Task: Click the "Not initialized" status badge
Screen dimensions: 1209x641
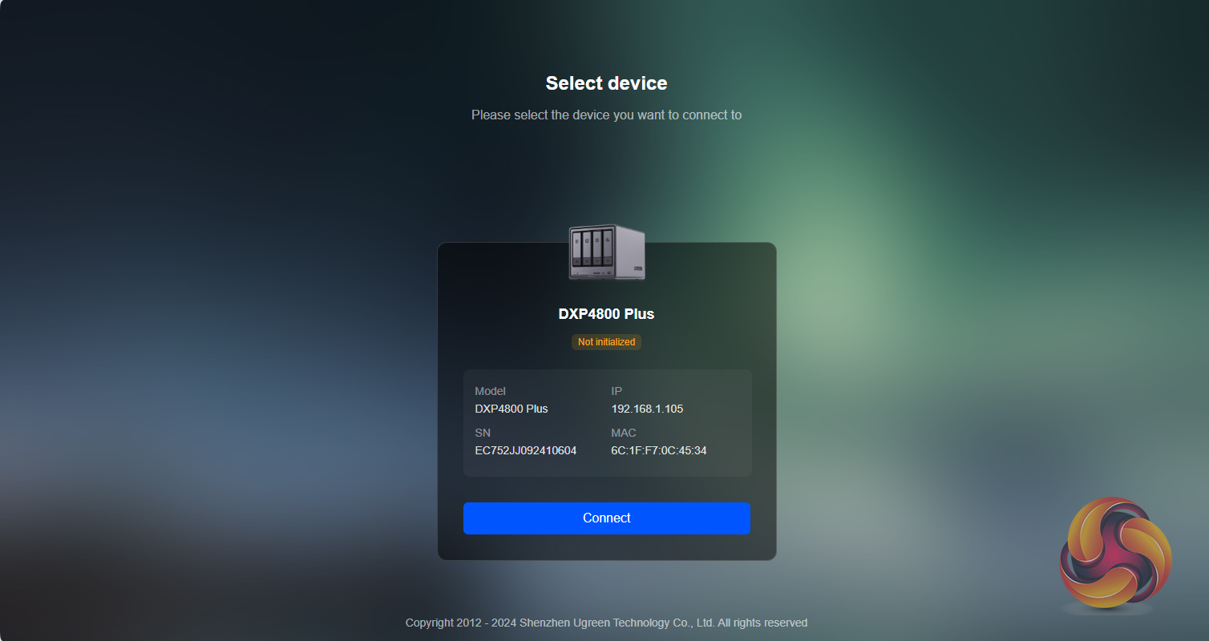Action: tap(606, 342)
